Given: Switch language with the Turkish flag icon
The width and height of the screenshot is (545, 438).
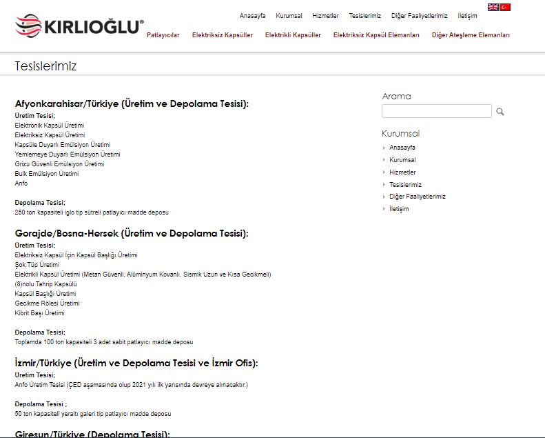Looking at the screenshot, I should tap(505, 7).
